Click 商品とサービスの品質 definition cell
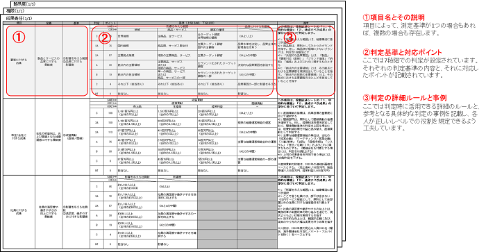 tap(49, 61)
